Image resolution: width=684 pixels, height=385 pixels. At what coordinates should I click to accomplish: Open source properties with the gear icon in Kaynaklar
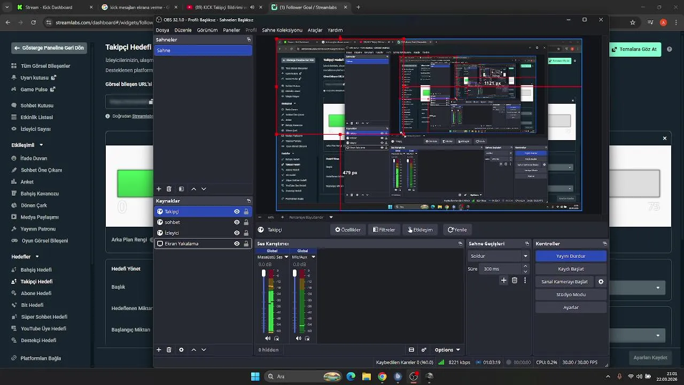click(181, 350)
